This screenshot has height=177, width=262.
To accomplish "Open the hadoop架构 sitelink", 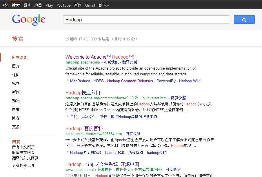I will point(157,152).
